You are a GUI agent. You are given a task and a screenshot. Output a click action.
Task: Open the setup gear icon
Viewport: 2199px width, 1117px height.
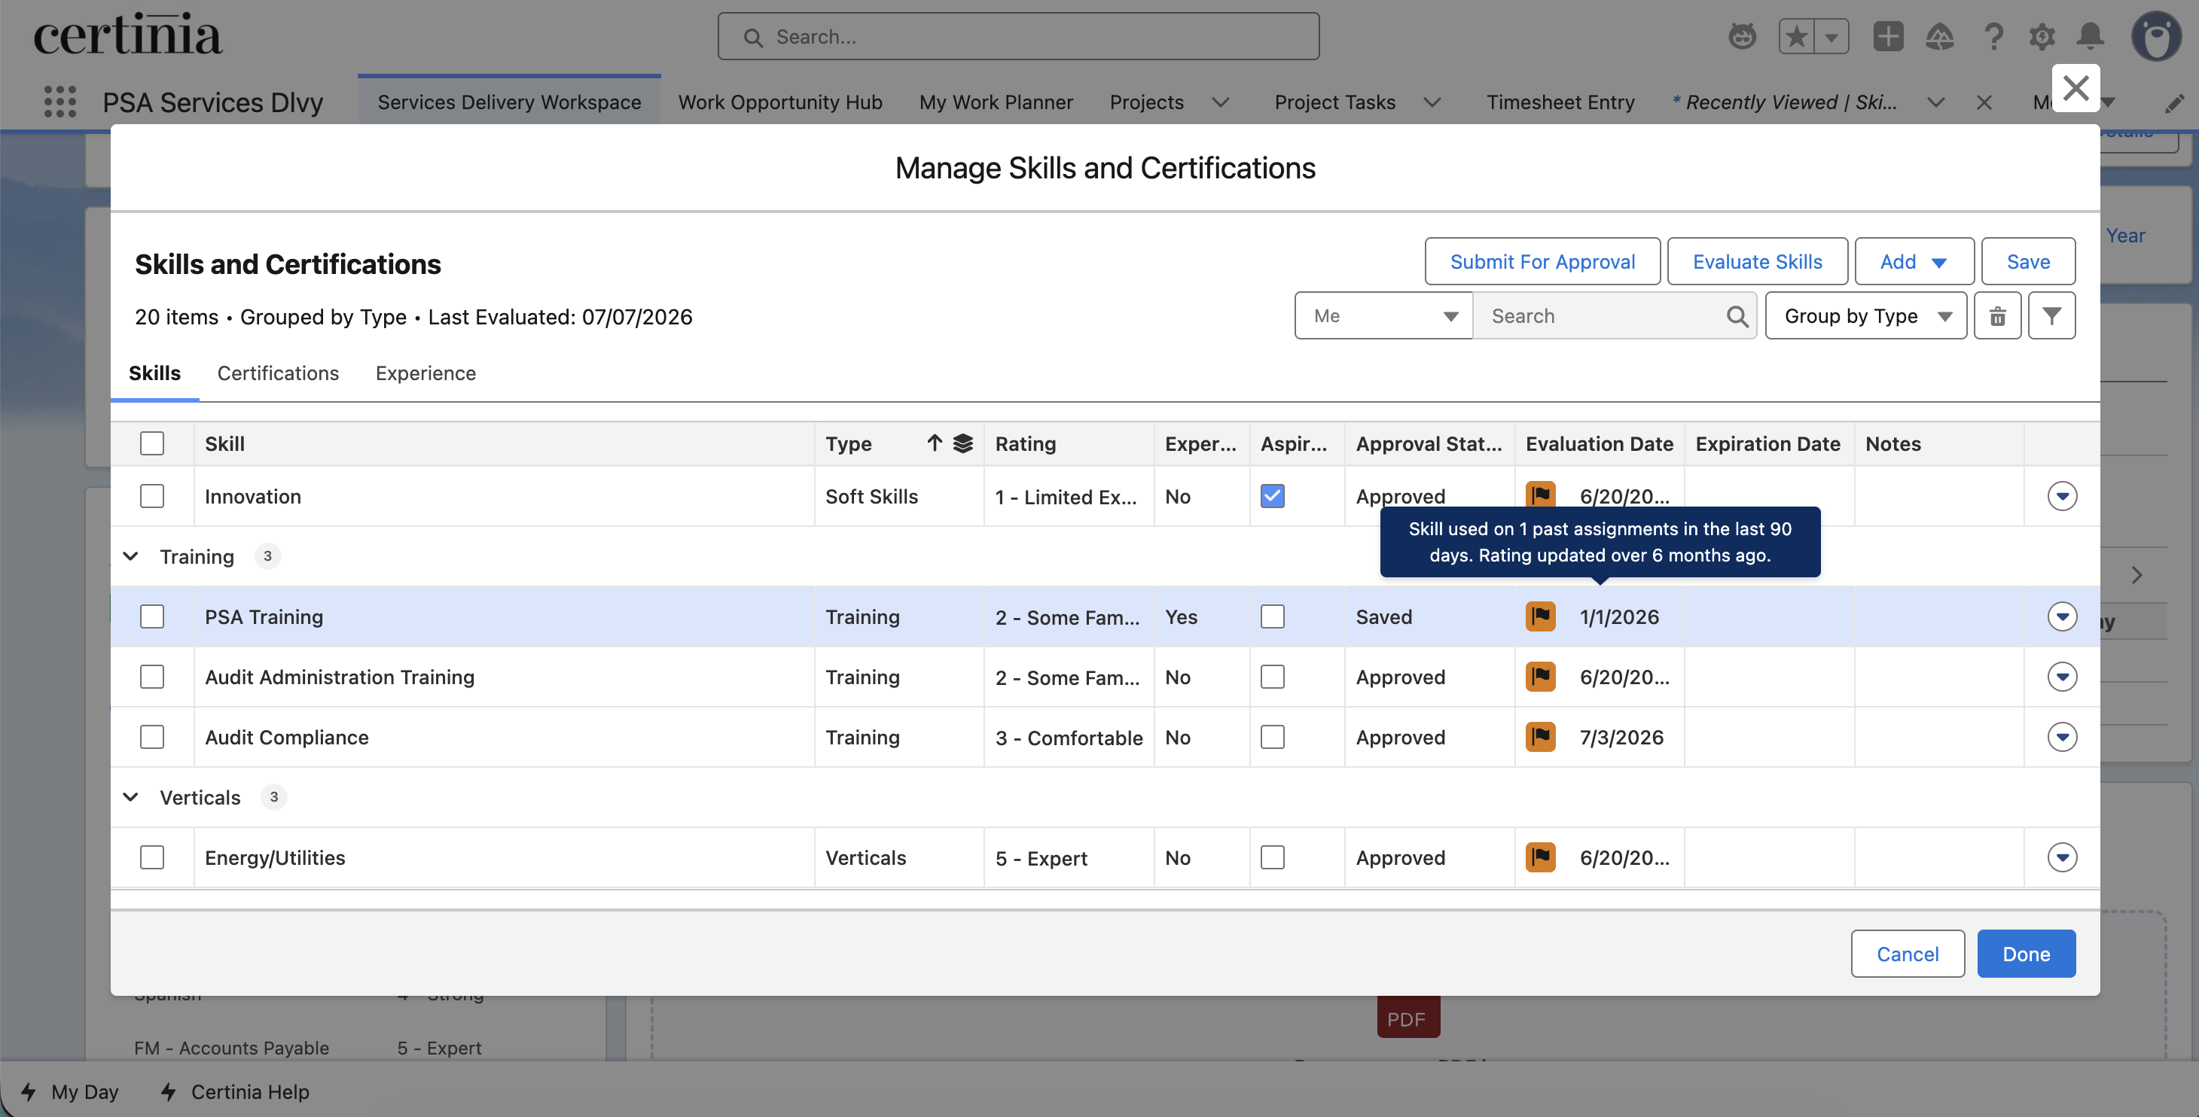pos(2042,37)
